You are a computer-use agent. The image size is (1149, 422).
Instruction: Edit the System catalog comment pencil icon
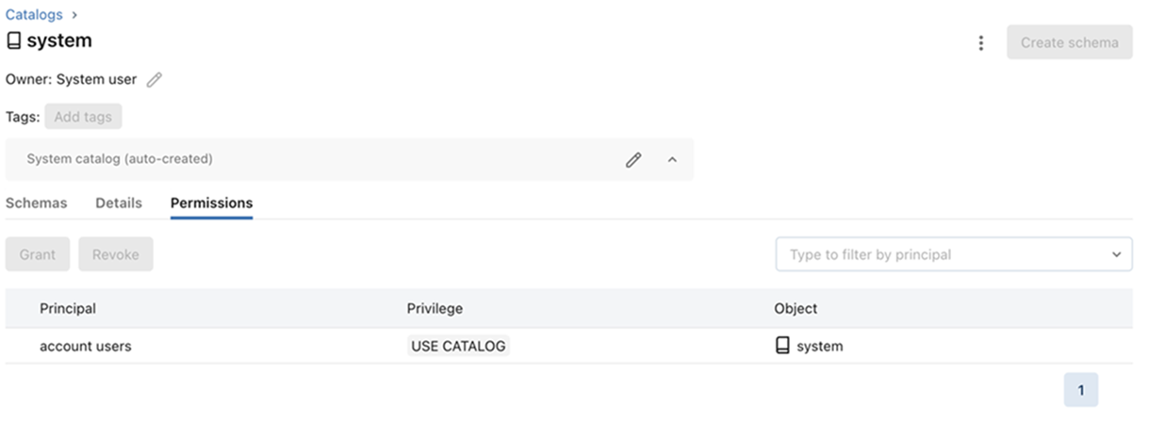[x=633, y=159]
